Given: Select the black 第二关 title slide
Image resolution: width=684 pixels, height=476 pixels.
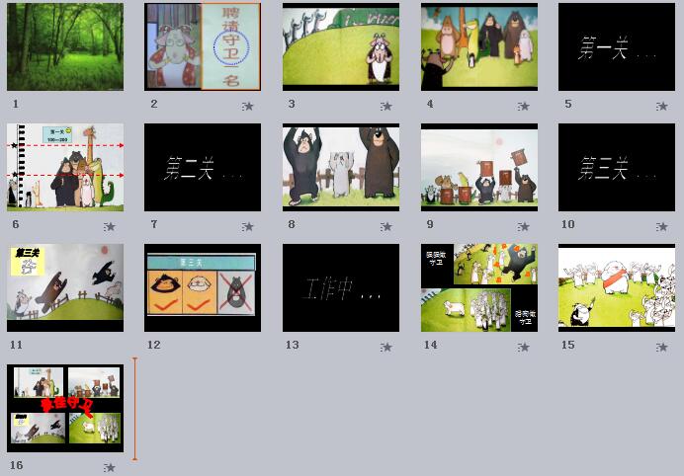Looking at the screenshot, I should 203,167.
